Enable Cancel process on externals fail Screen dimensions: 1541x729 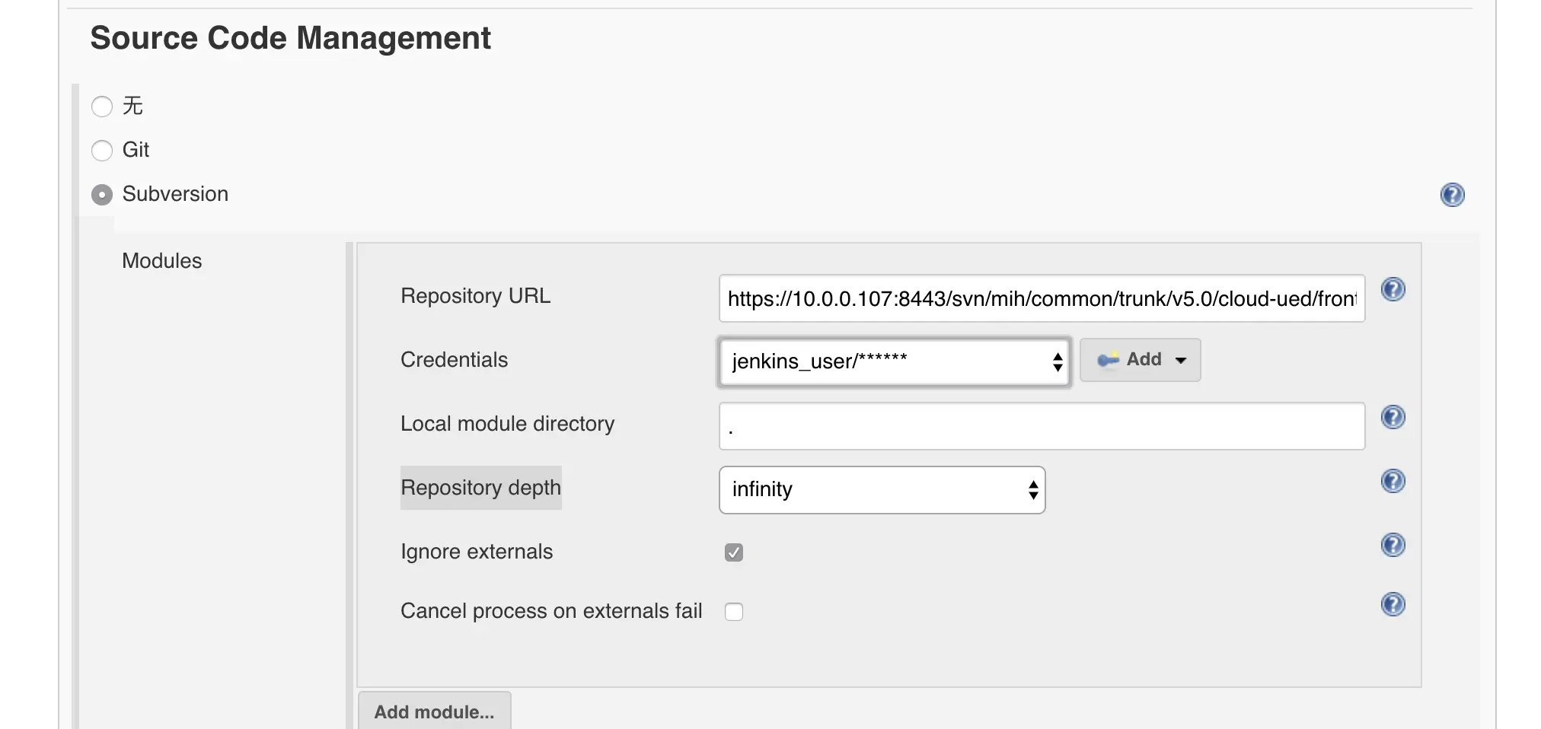pyautogui.click(x=734, y=612)
